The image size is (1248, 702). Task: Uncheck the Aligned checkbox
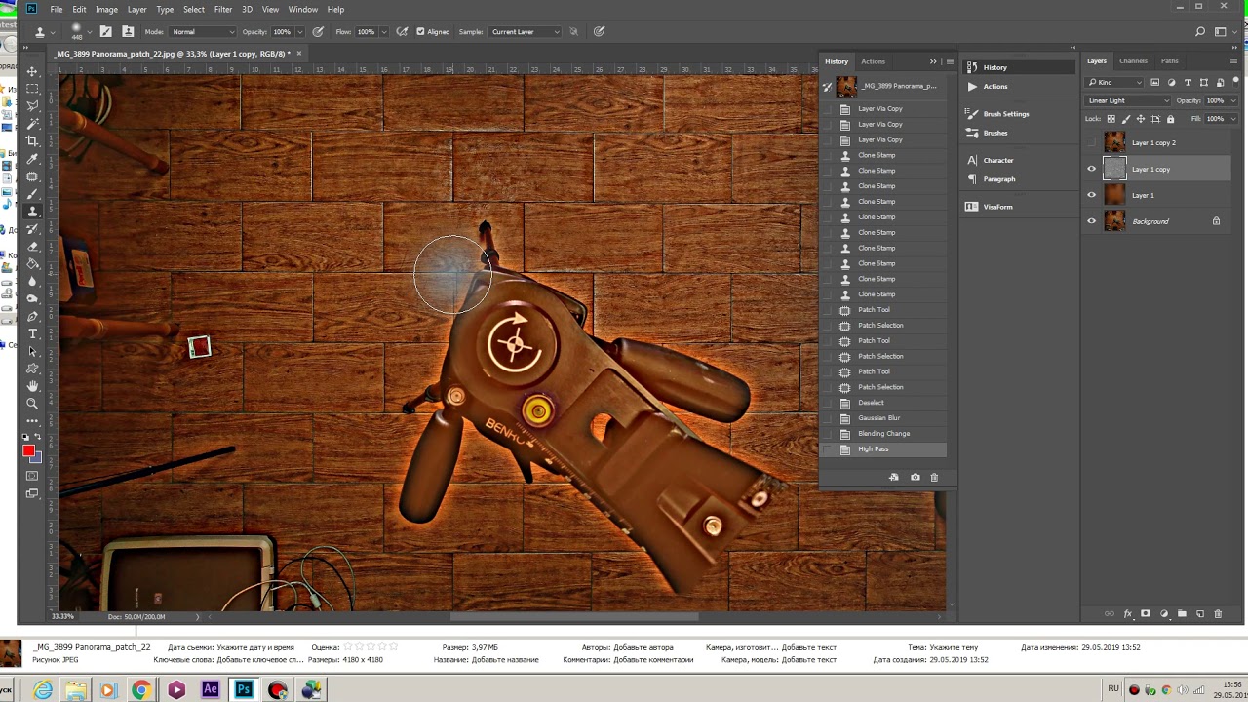click(x=420, y=31)
